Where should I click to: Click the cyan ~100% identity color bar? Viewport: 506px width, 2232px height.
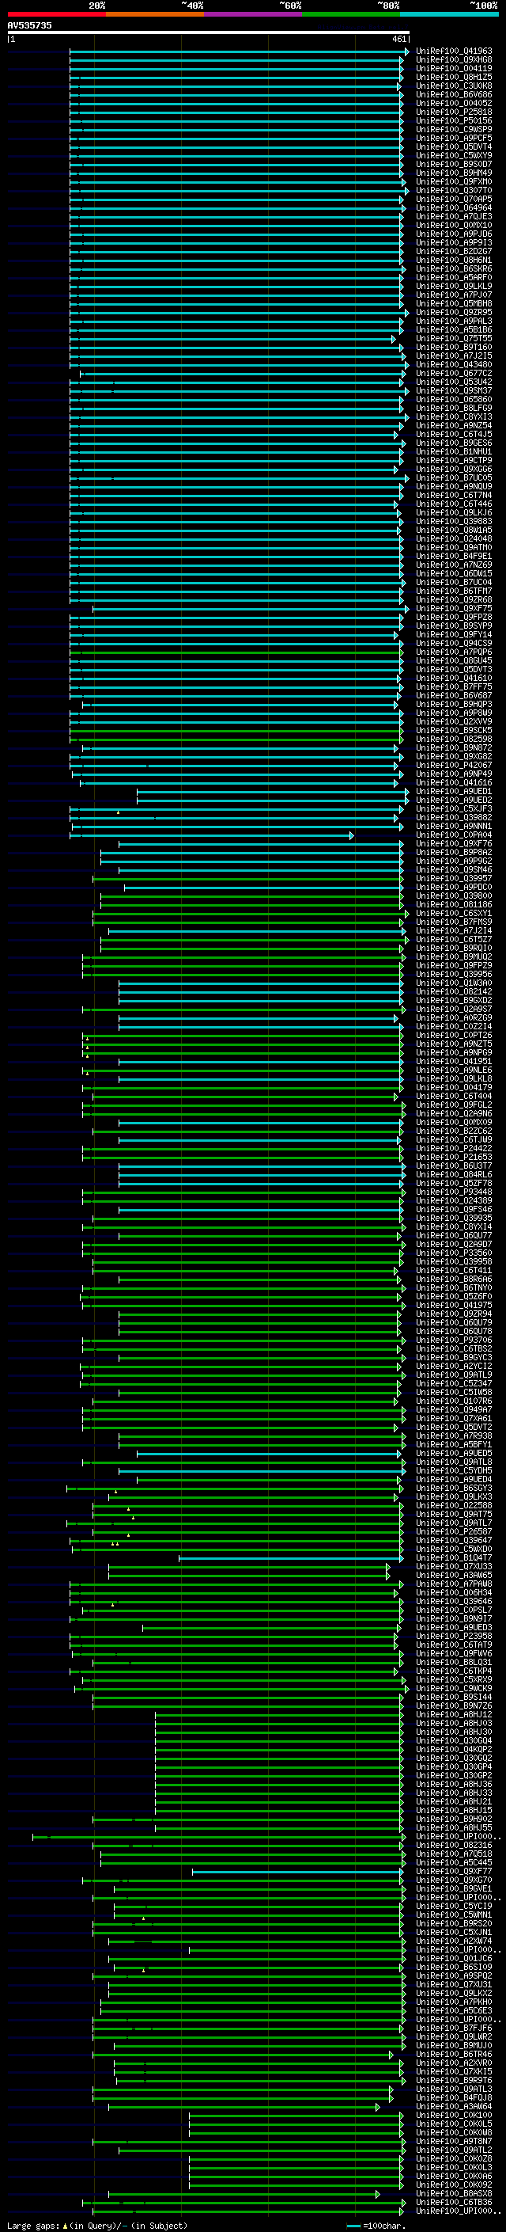[x=449, y=14]
